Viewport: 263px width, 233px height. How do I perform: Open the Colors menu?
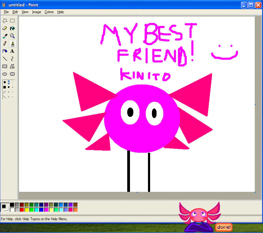tap(49, 12)
